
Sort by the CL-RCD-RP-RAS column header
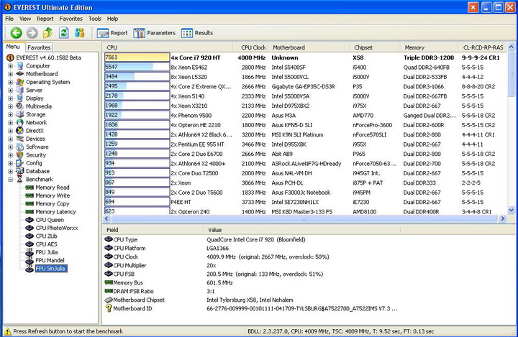click(x=483, y=47)
